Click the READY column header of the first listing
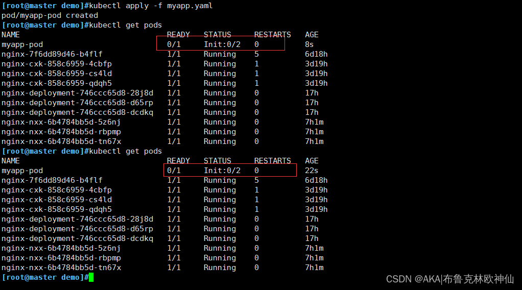 pos(178,35)
